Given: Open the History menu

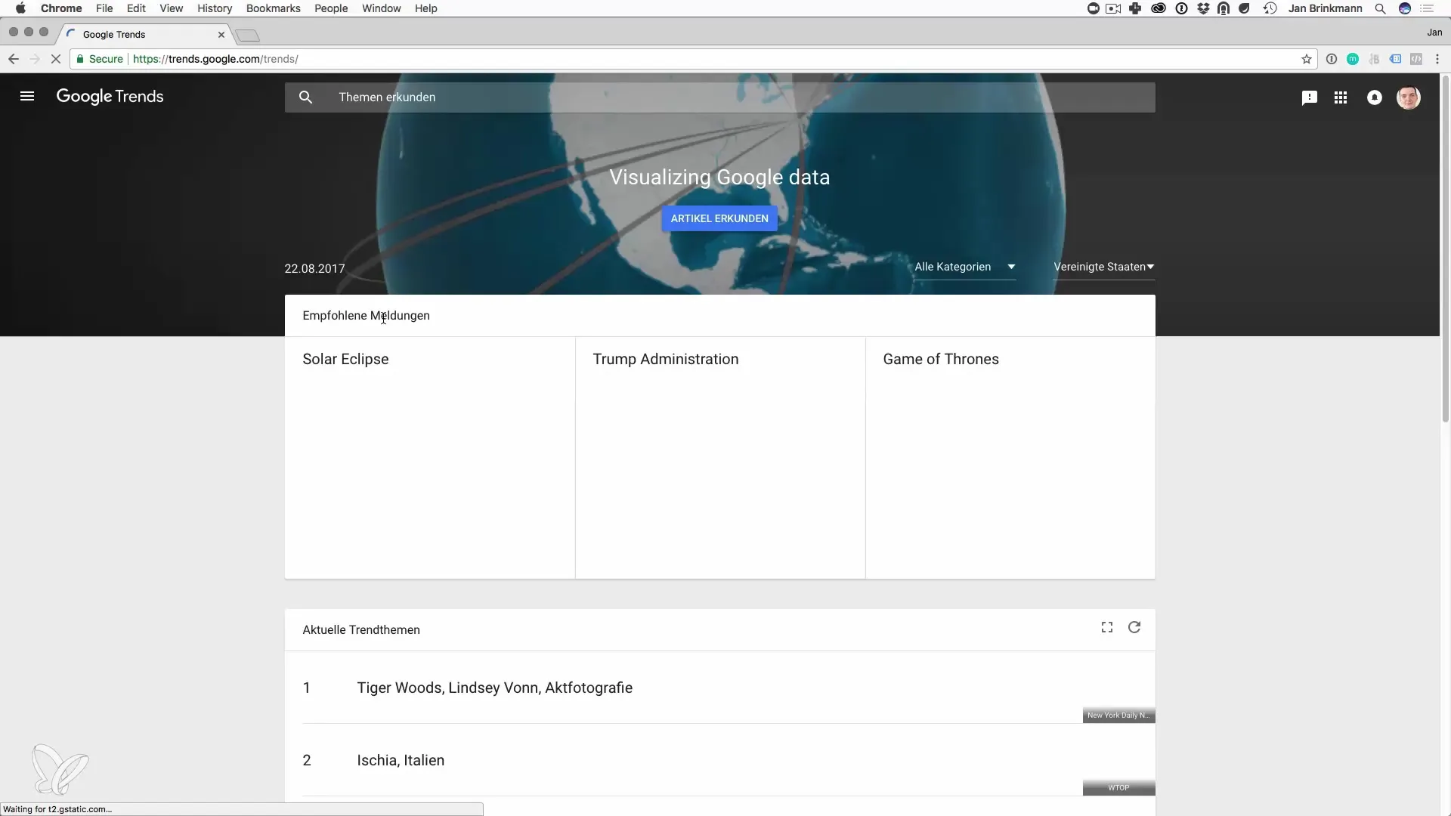Looking at the screenshot, I should 215,8.
